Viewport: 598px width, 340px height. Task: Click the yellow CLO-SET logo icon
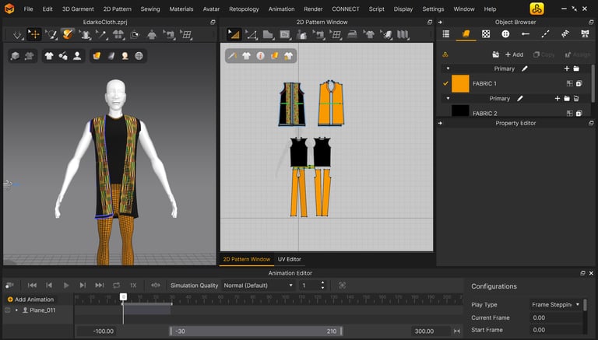[536, 9]
